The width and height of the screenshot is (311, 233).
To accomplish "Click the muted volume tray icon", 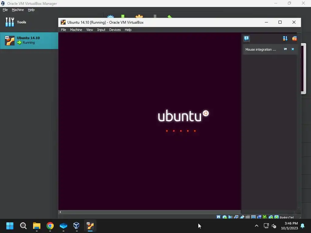I will (x=274, y=226).
